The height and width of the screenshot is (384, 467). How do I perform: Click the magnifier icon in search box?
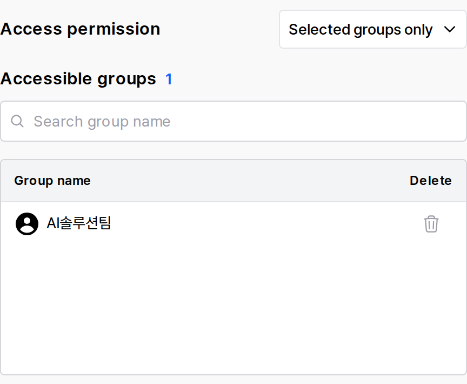click(x=17, y=121)
